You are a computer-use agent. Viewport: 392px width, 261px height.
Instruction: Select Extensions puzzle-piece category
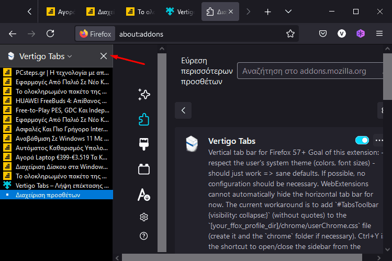(144, 119)
